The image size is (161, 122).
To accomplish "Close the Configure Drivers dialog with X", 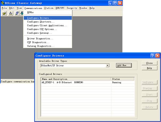I will point(158,56).
